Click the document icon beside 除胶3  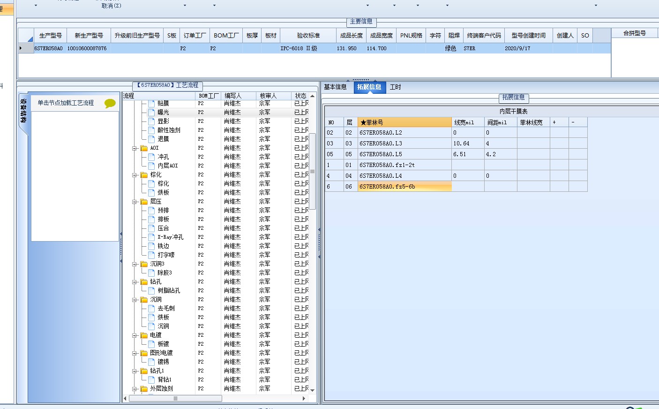point(152,273)
